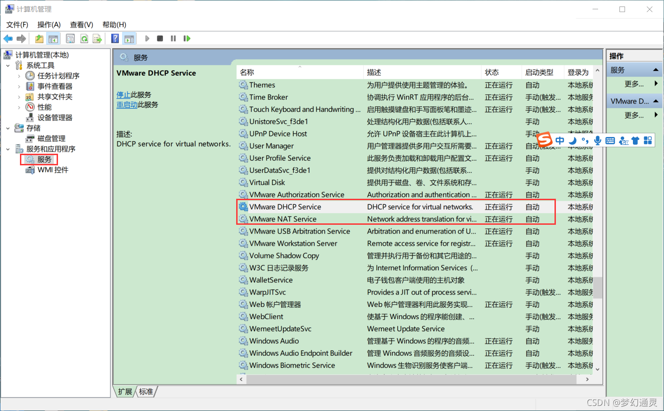Expand the 任务计划程序 node
The width and height of the screenshot is (664, 411).
click(x=19, y=76)
